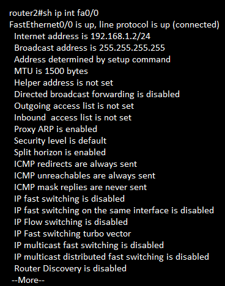Select Outgoing access list is not set line
This screenshot has height=286, width=225.
coord(74,106)
